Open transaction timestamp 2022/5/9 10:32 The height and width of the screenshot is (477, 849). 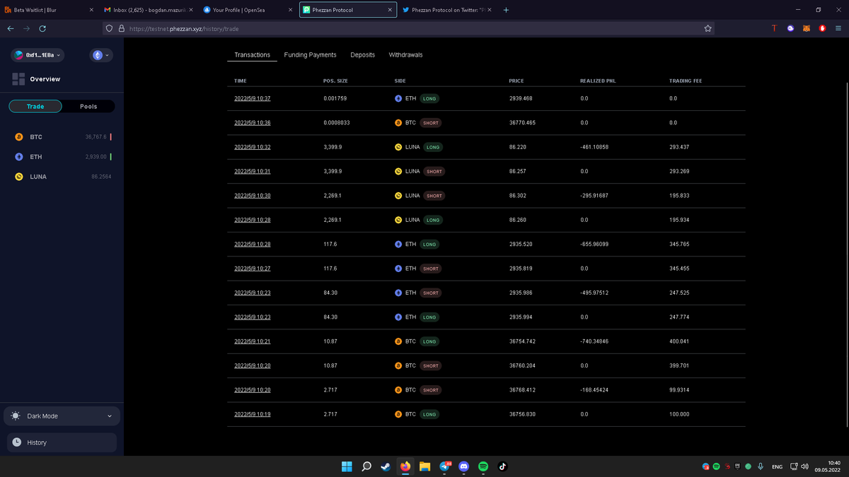point(253,147)
